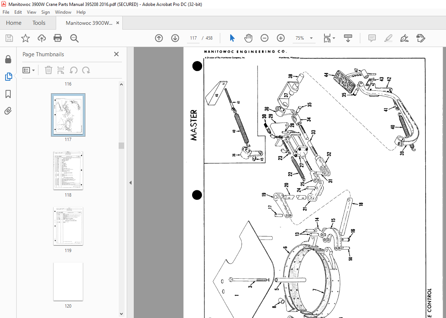Collapse the navigation pane arrow
The image size is (446, 318).
130,183
